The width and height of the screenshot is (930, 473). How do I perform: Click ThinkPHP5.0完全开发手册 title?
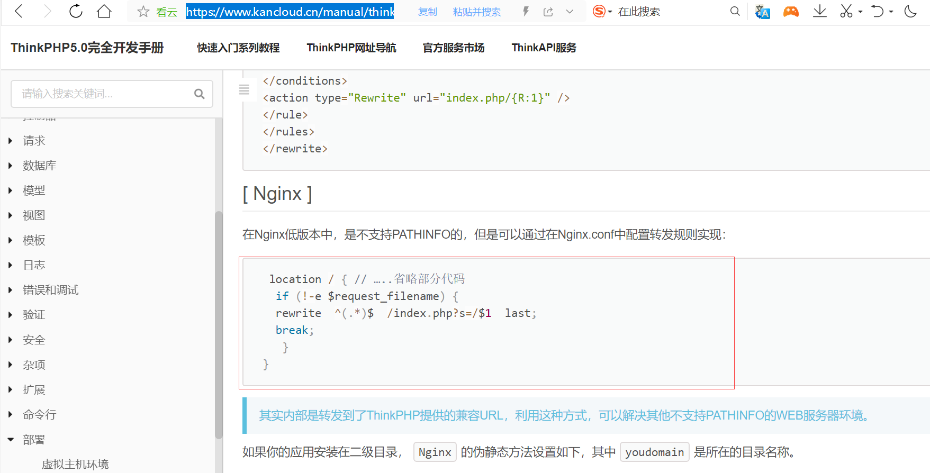tap(87, 48)
